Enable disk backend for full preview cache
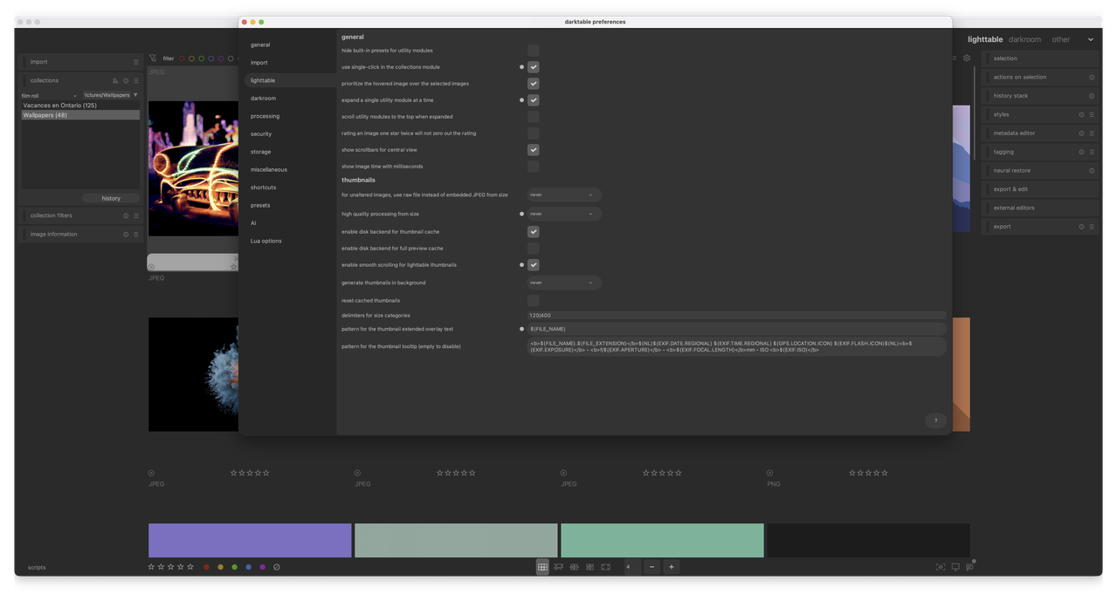Screen dimensions: 1117x594 (534, 249)
